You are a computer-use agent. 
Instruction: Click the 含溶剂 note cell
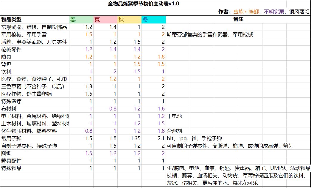(x=178, y=131)
